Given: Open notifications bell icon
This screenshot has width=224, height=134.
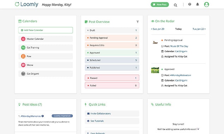Looking at the screenshot, I should pyautogui.click(x=198, y=4).
